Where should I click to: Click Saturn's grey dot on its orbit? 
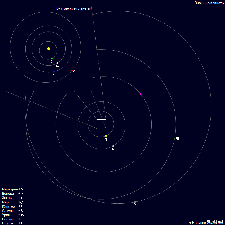tap(113, 146)
